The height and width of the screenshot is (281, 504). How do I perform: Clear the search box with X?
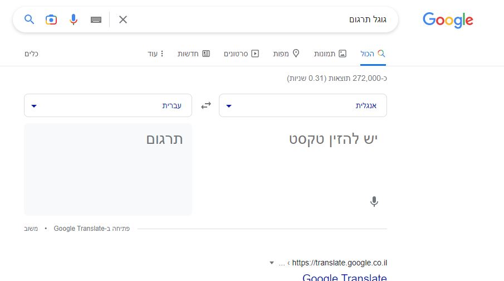click(123, 20)
